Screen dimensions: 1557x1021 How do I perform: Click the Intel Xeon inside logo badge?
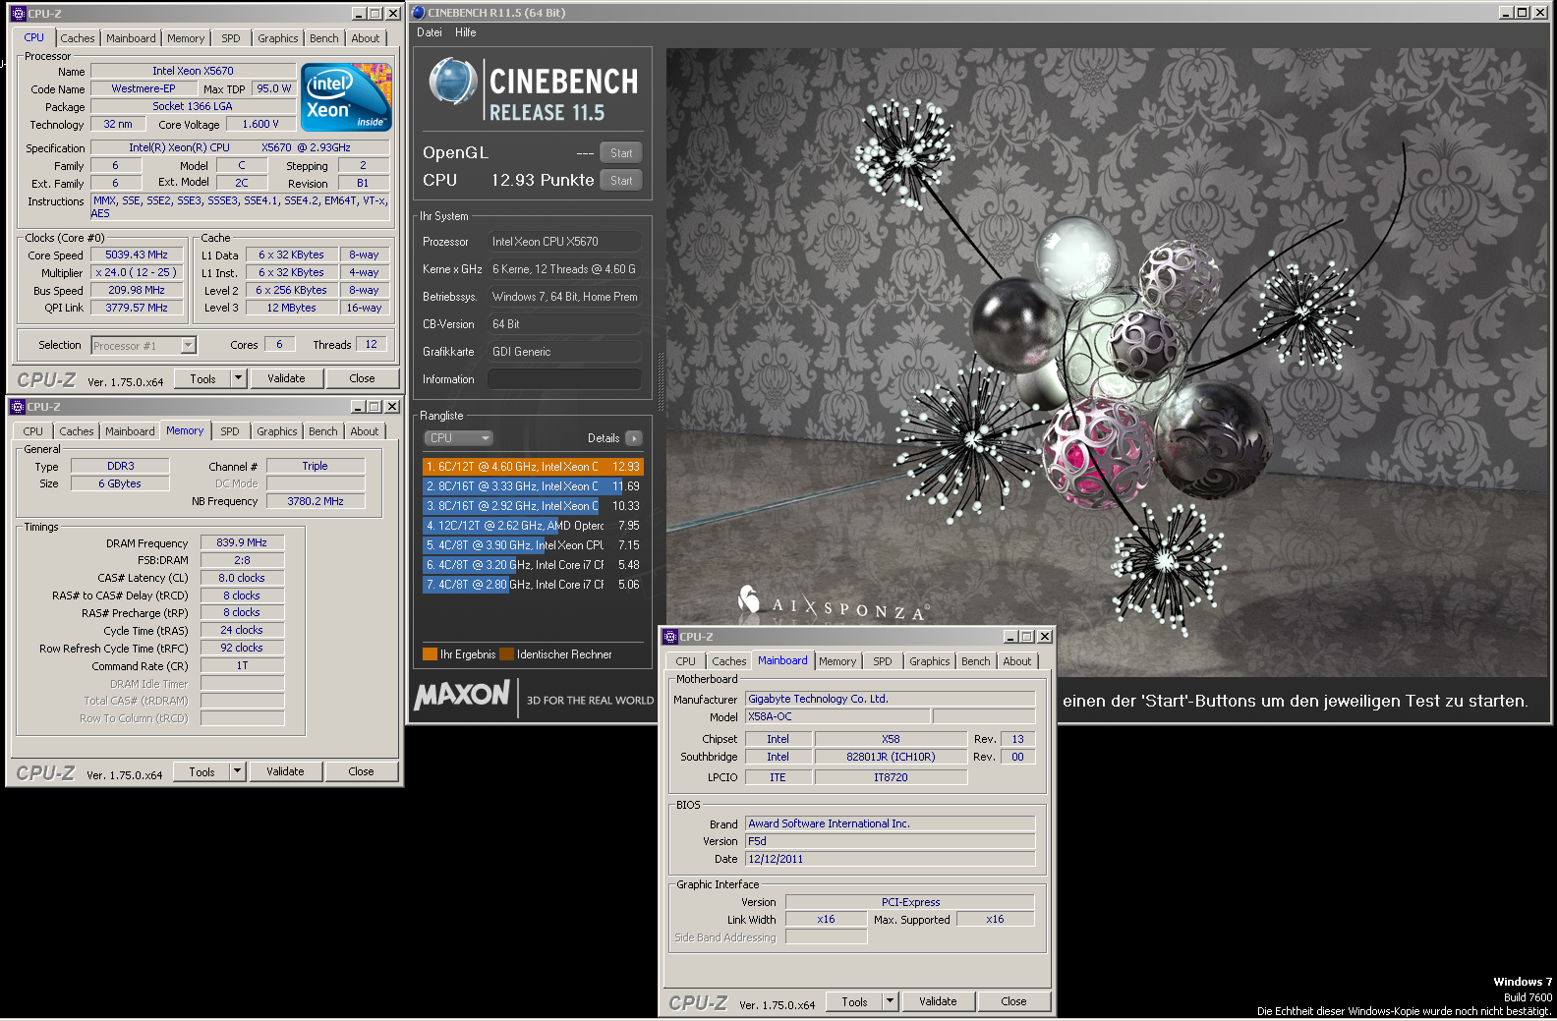346,96
